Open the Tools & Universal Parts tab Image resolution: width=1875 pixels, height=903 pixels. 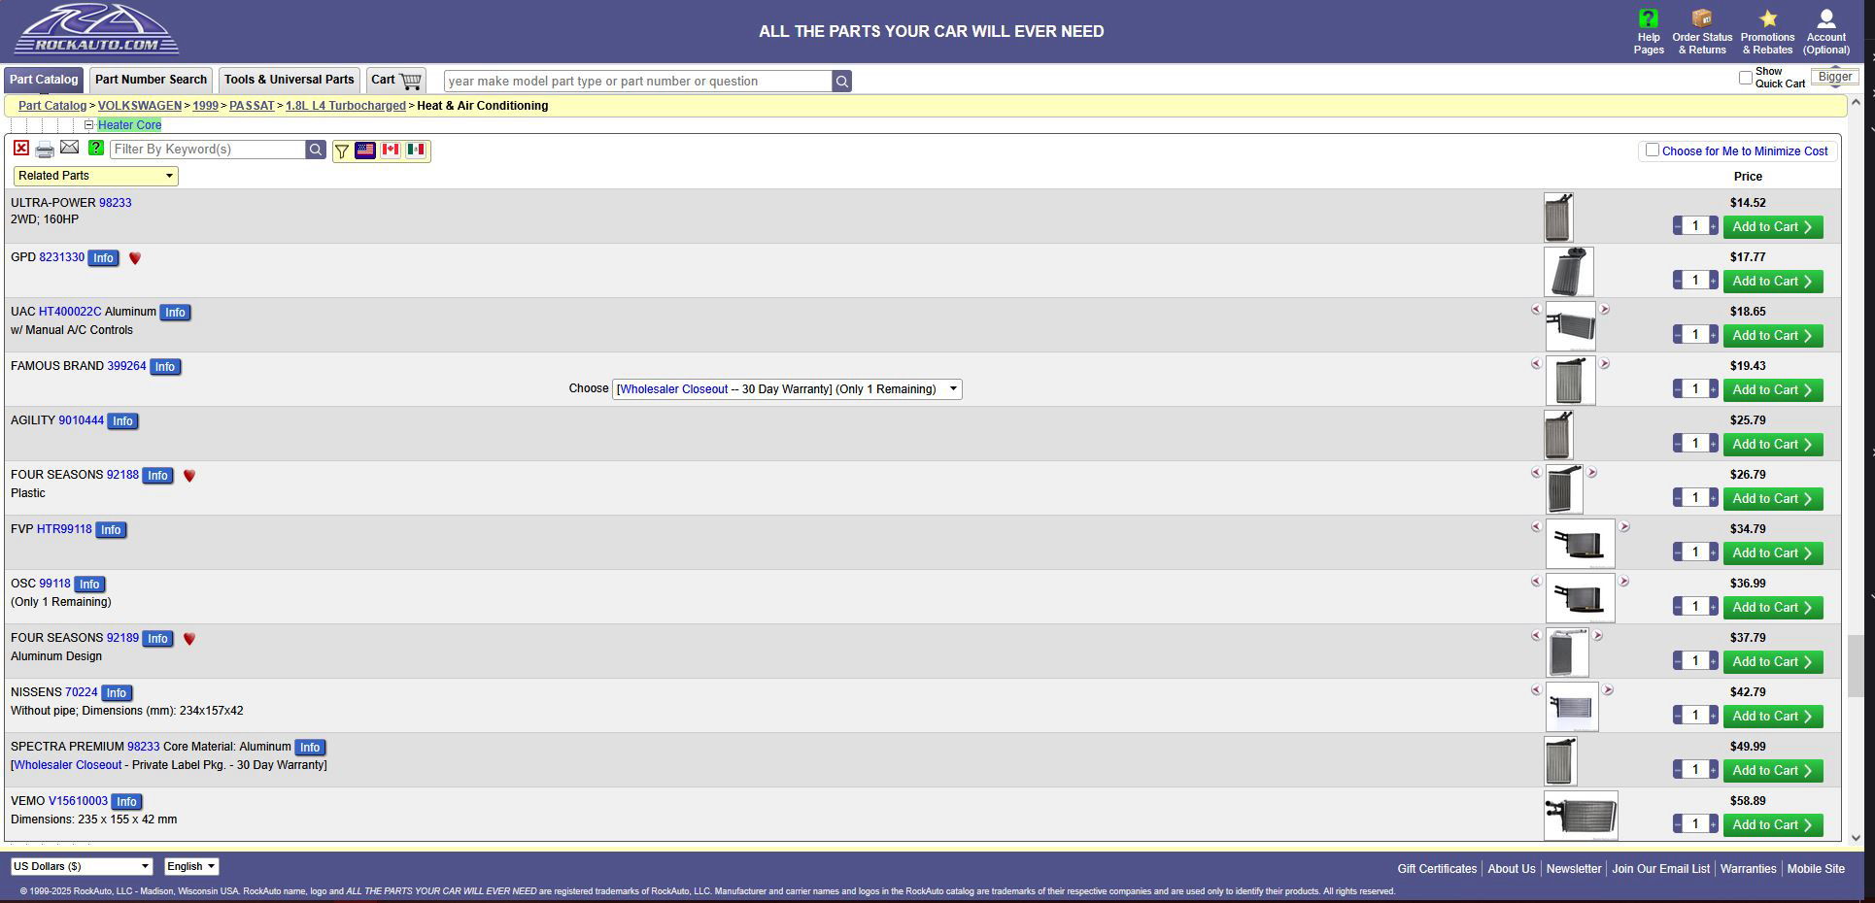[x=289, y=80]
